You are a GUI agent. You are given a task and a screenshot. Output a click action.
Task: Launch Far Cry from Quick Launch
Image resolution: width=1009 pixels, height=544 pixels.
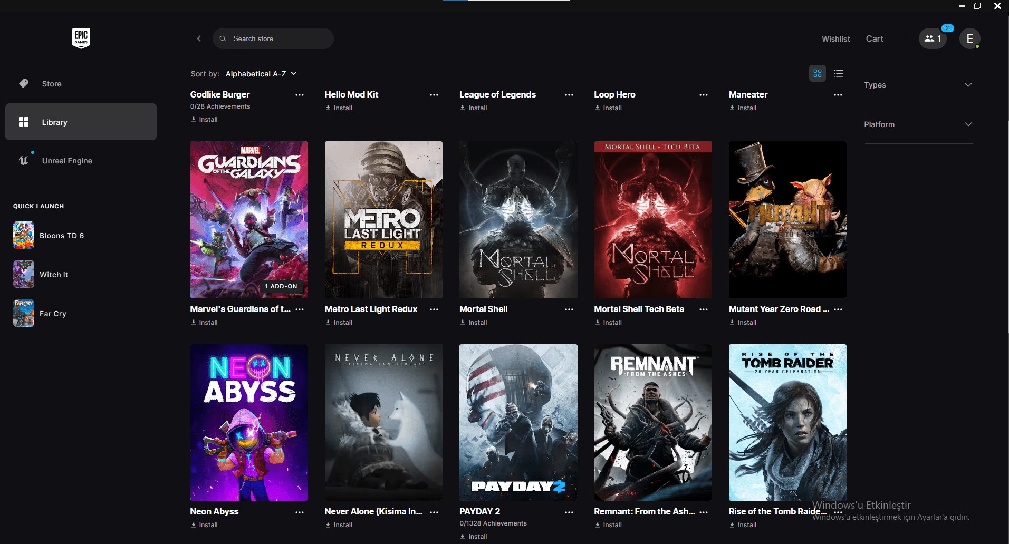pyautogui.click(x=40, y=314)
